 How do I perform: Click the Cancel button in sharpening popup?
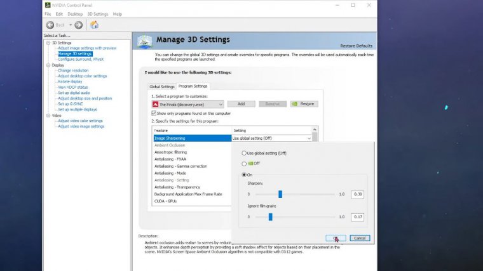360,238
